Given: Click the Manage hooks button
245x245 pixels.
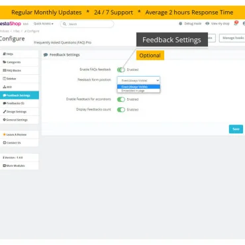Looking at the screenshot, I should coord(232,38).
